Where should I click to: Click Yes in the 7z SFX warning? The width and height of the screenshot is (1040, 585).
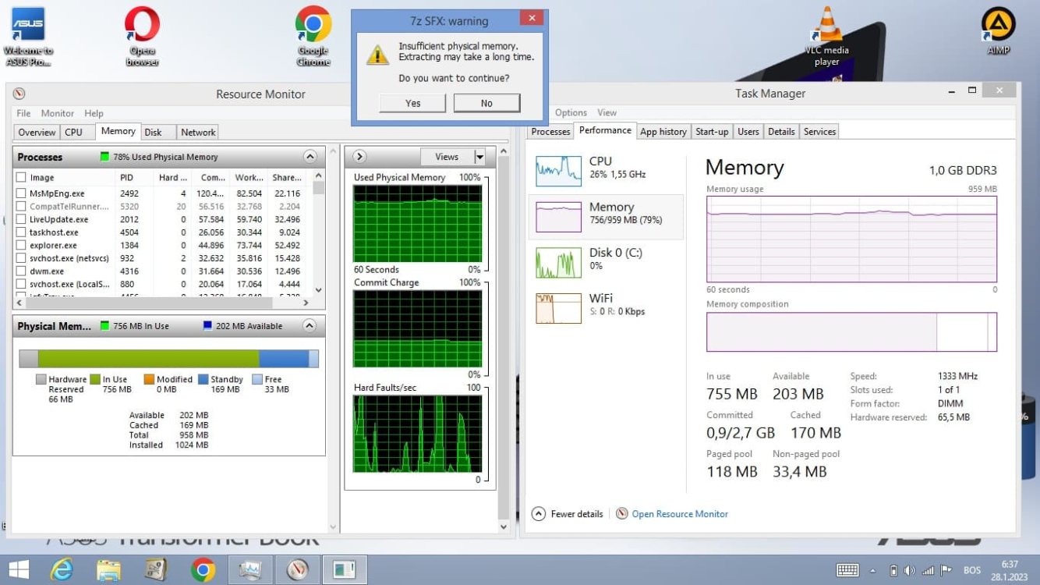coord(412,103)
